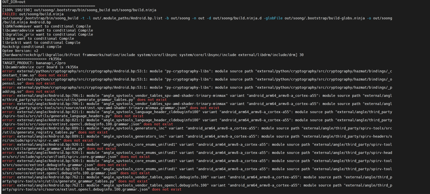Click libcameradevice curr board is rk356x

[x=40, y=67]
